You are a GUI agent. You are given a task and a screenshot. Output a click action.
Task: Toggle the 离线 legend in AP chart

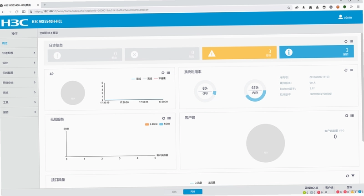147,78
